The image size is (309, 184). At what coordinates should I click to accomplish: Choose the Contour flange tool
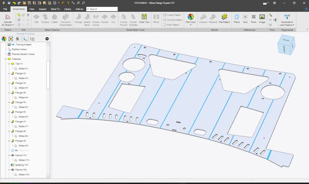[x=45, y=19]
